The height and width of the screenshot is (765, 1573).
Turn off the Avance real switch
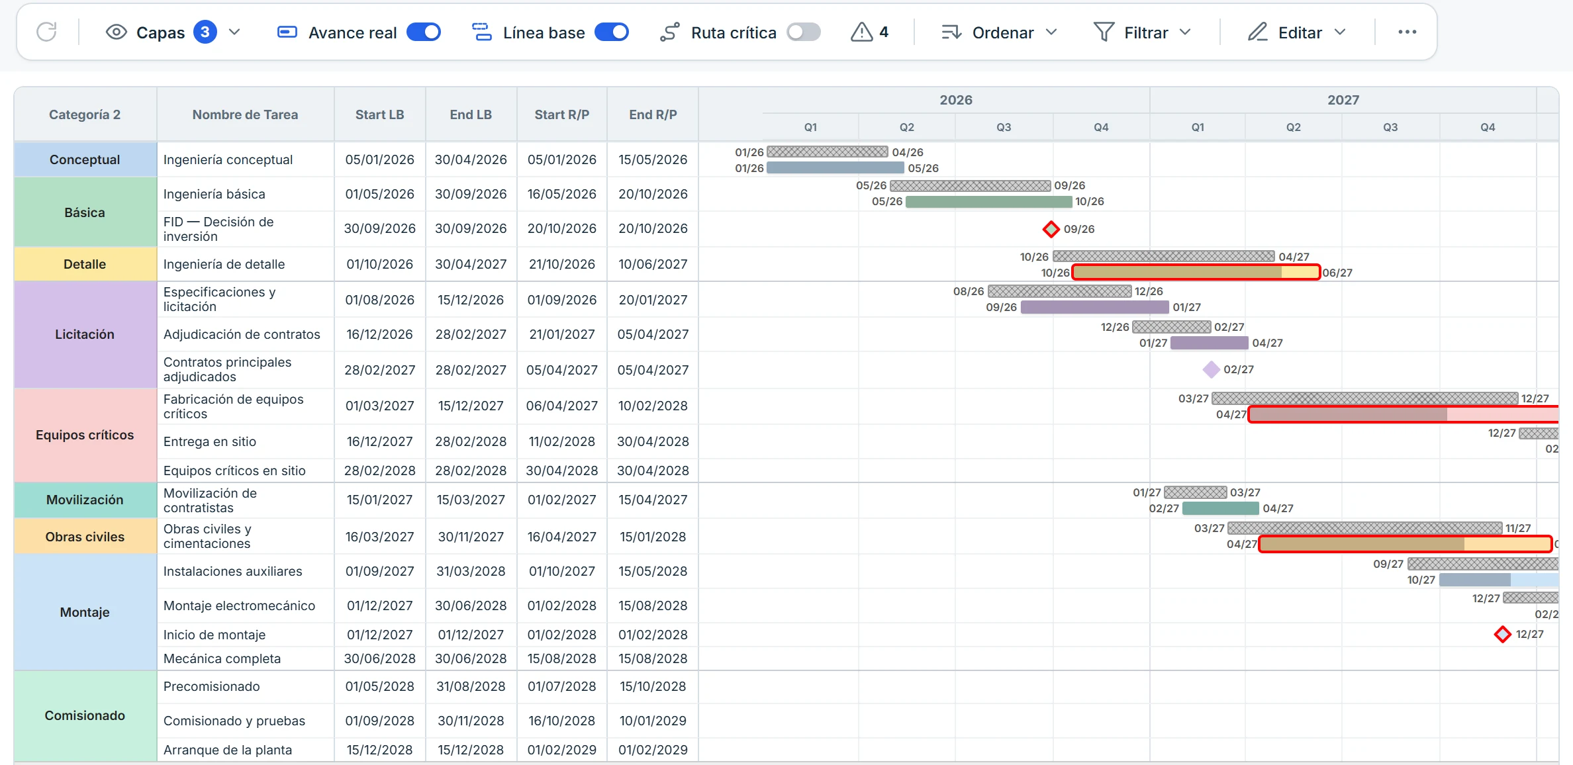(x=424, y=32)
